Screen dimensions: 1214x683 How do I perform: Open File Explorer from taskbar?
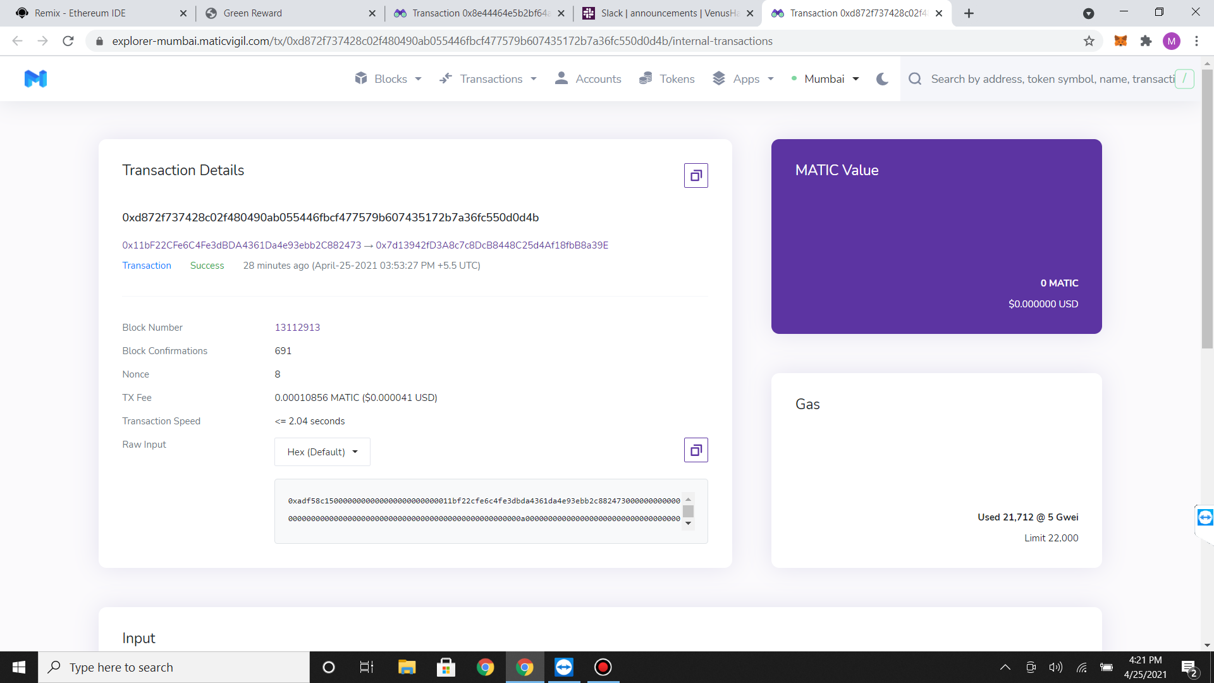tap(407, 667)
